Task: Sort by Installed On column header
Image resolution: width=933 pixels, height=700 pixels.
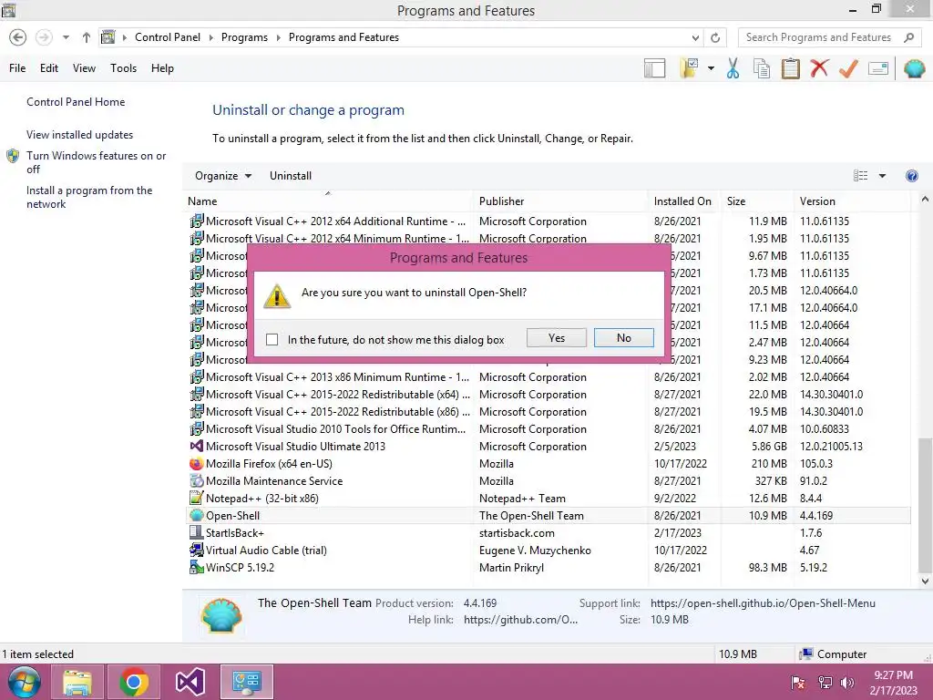Action: [x=684, y=201]
